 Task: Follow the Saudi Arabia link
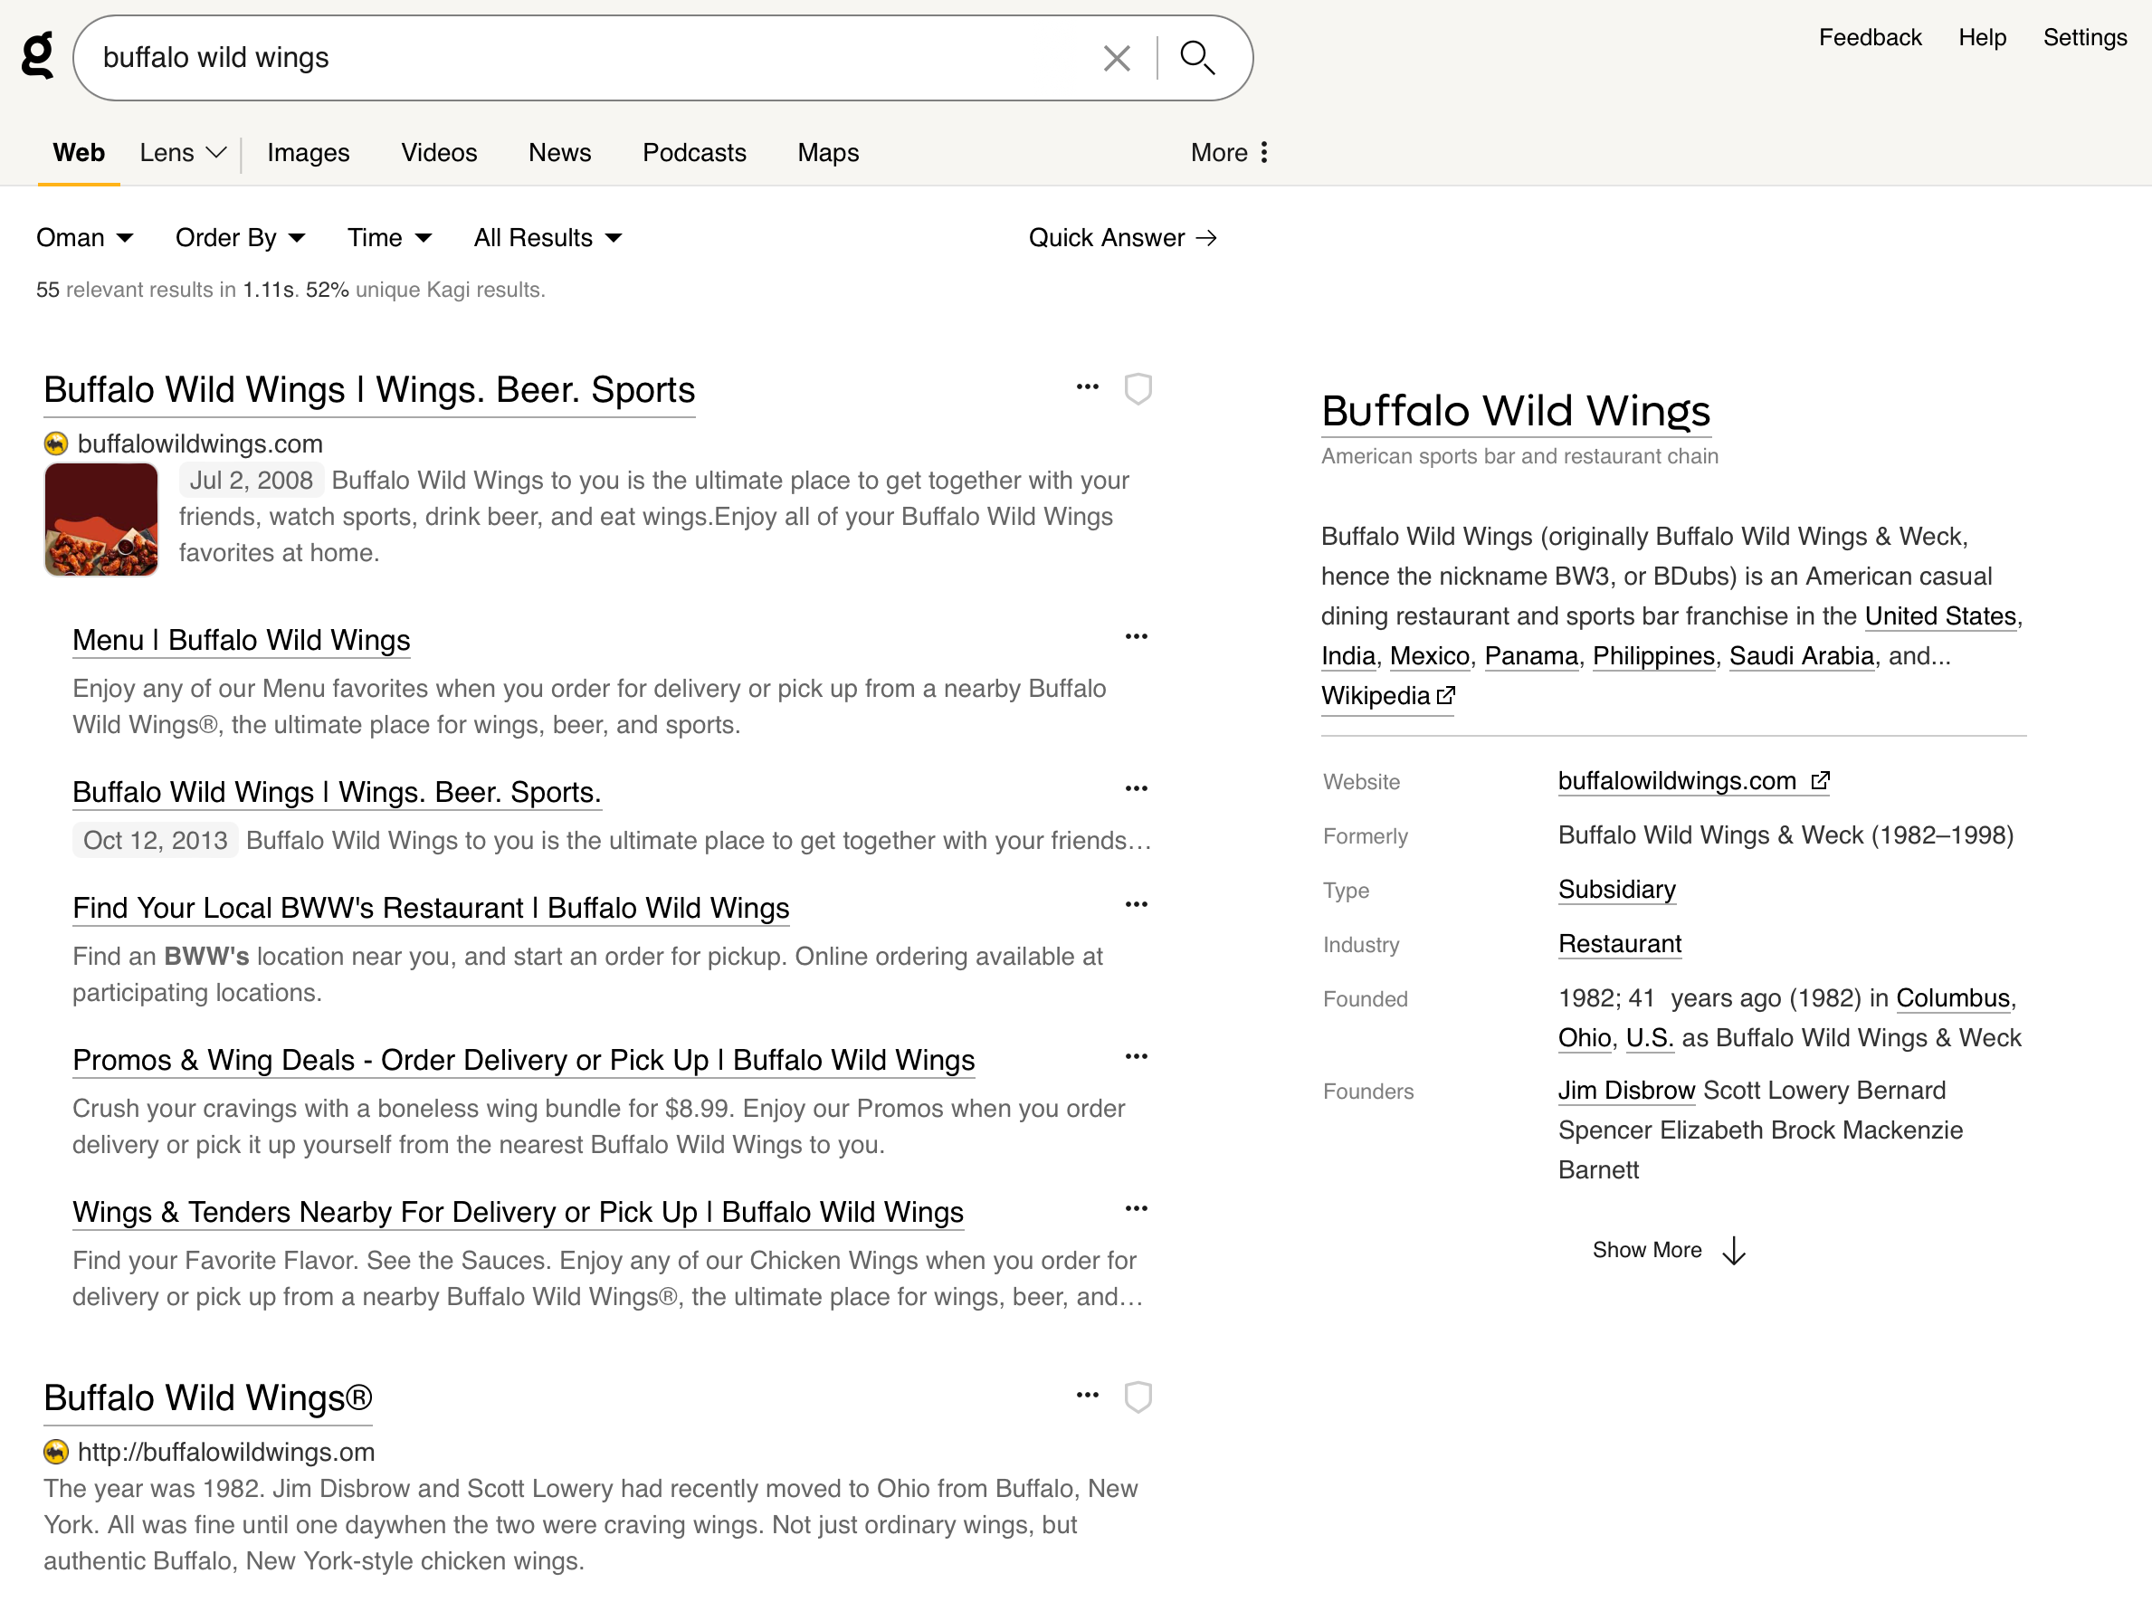click(1802, 656)
